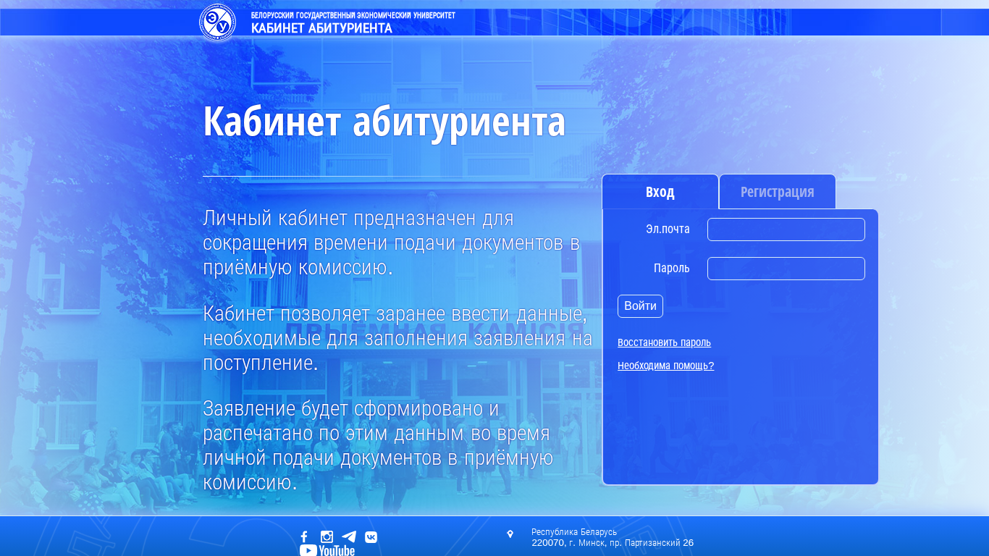Click the map pin location icon
The width and height of the screenshot is (989, 556).
[510, 534]
